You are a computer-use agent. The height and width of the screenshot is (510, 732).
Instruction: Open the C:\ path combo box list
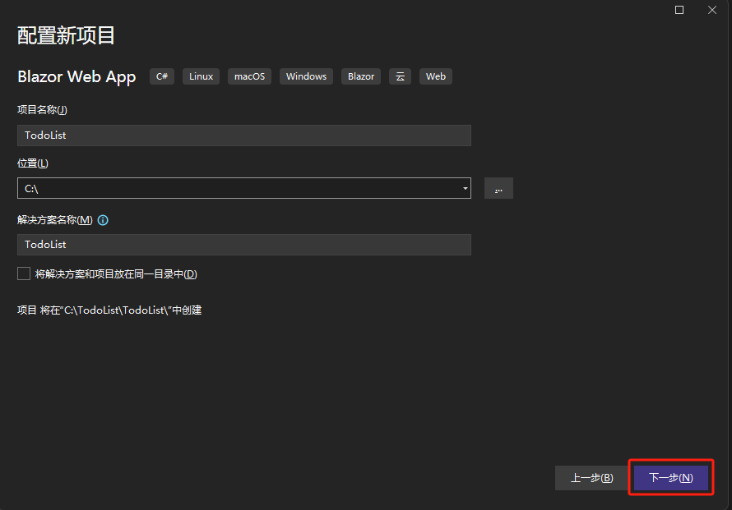click(243, 188)
